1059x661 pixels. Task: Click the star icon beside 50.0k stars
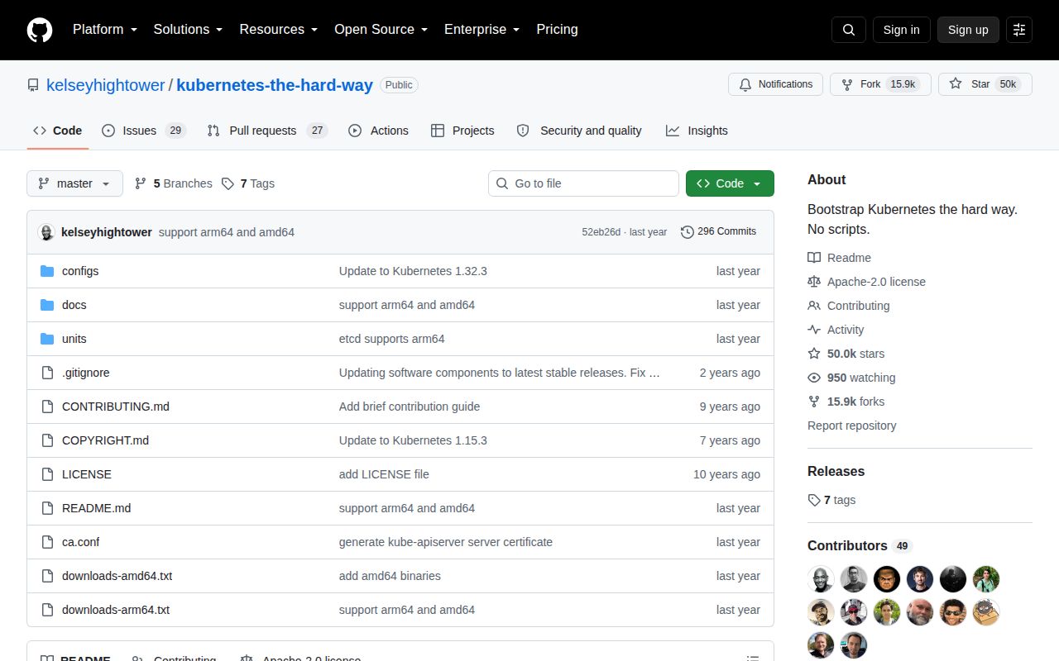[x=814, y=354]
